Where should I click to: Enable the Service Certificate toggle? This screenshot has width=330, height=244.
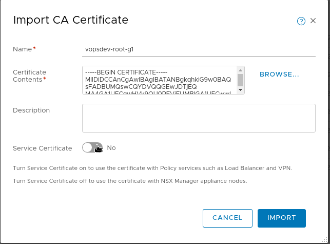(92, 148)
